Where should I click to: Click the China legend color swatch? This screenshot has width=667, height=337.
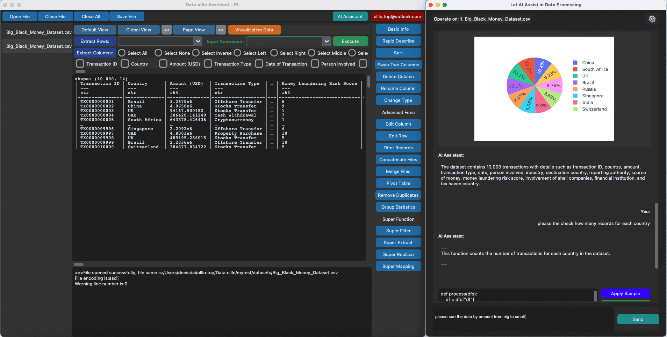pyautogui.click(x=575, y=62)
